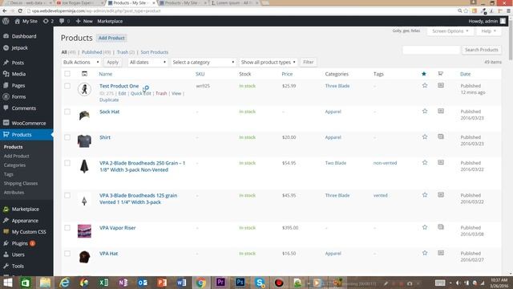Image resolution: width=513 pixels, height=289 pixels.
Task: Check the VPA Vapor Riser checkbox
Action: tap(67, 228)
